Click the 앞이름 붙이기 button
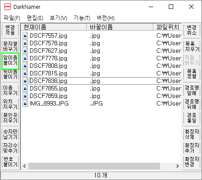Screen dimensions: 202x180 [x=10, y=60]
